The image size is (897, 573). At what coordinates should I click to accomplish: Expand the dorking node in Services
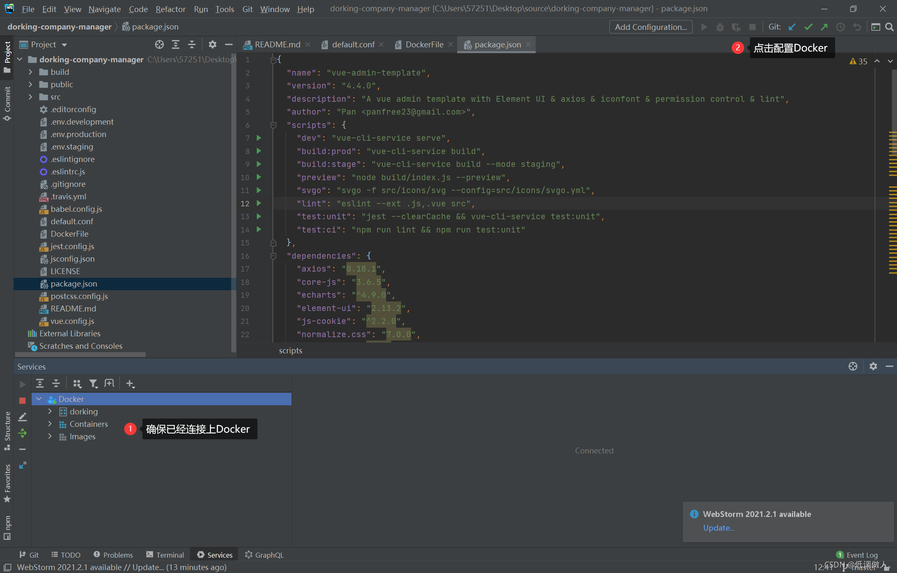[x=50, y=411]
